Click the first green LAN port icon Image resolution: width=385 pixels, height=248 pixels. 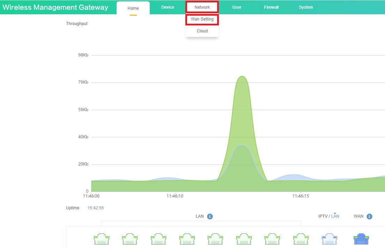click(101, 239)
